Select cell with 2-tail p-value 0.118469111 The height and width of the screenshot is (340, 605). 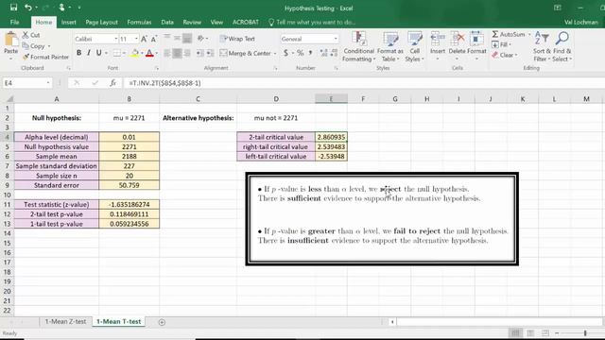point(129,214)
